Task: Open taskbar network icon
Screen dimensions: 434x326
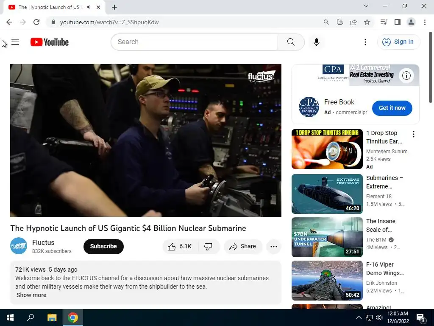Action: click(369, 318)
